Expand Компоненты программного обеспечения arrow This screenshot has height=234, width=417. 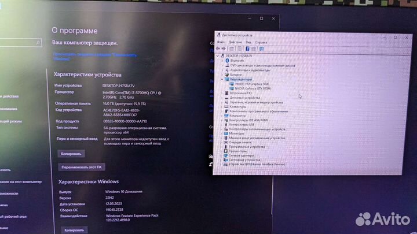(x=221, y=111)
